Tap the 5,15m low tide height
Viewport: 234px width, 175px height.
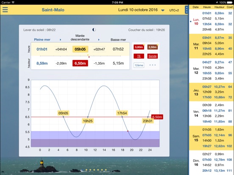coord(118,63)
